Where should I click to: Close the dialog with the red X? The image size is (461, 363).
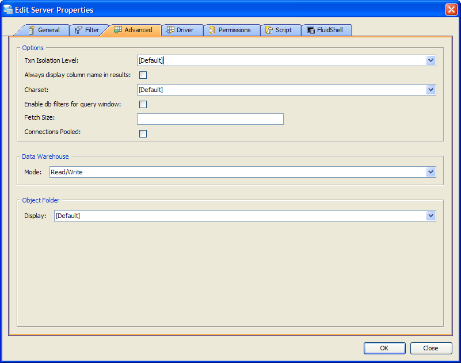[451, 9]
